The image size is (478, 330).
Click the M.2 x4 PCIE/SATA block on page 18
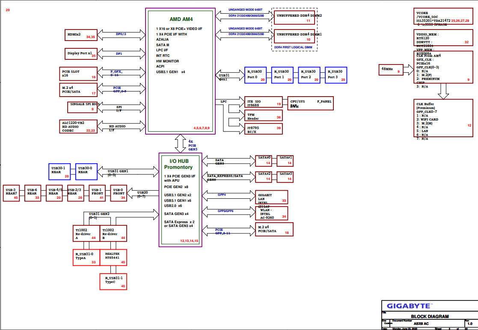tap(274, 229)
